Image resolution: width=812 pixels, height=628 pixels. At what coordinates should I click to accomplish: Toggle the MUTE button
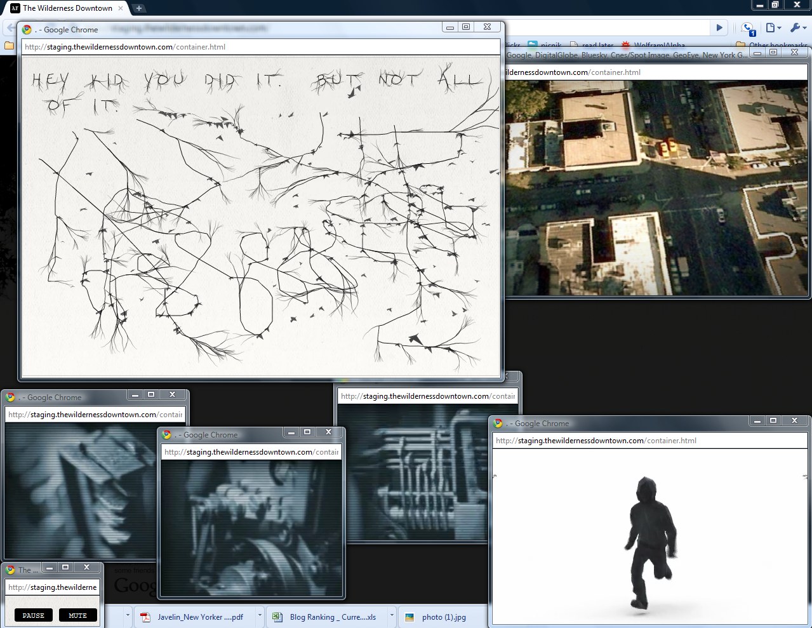pos(77,615)
